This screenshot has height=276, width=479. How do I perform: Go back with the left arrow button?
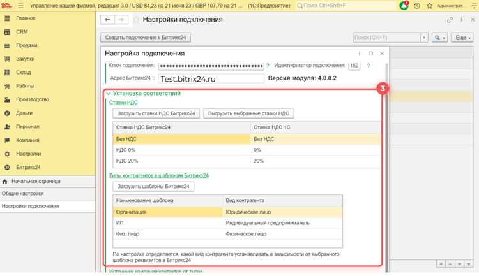pyautogui.click(x=107, y=20)
